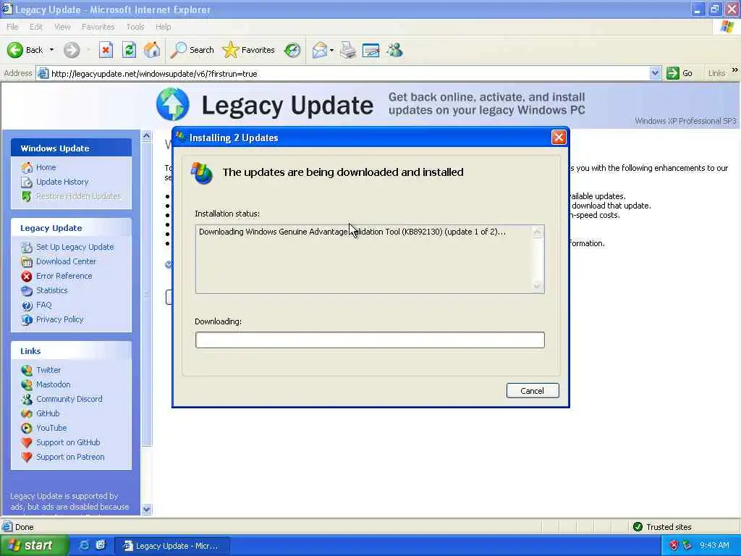This screenshot has height=556, width=741.
Task: Click the address bar URL field
Action: pyautogui.click(x=343, y=74)
